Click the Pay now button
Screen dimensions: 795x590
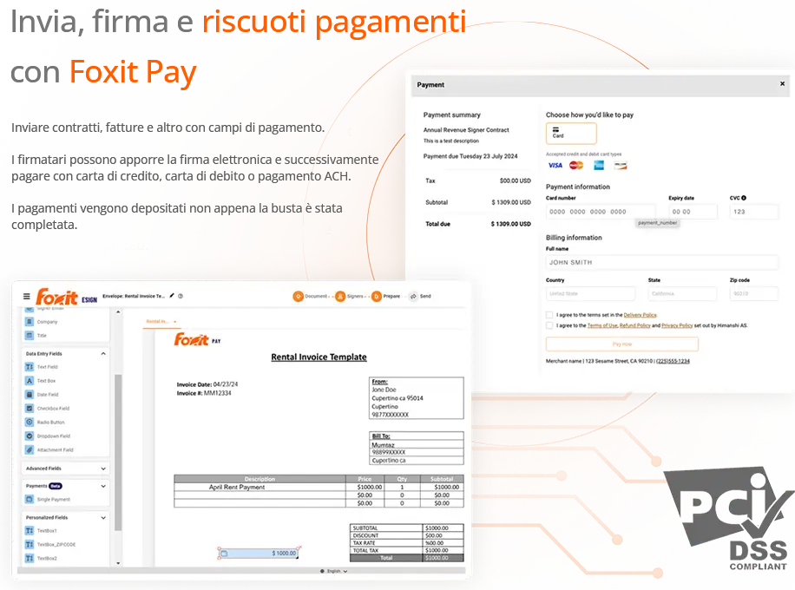621,344
